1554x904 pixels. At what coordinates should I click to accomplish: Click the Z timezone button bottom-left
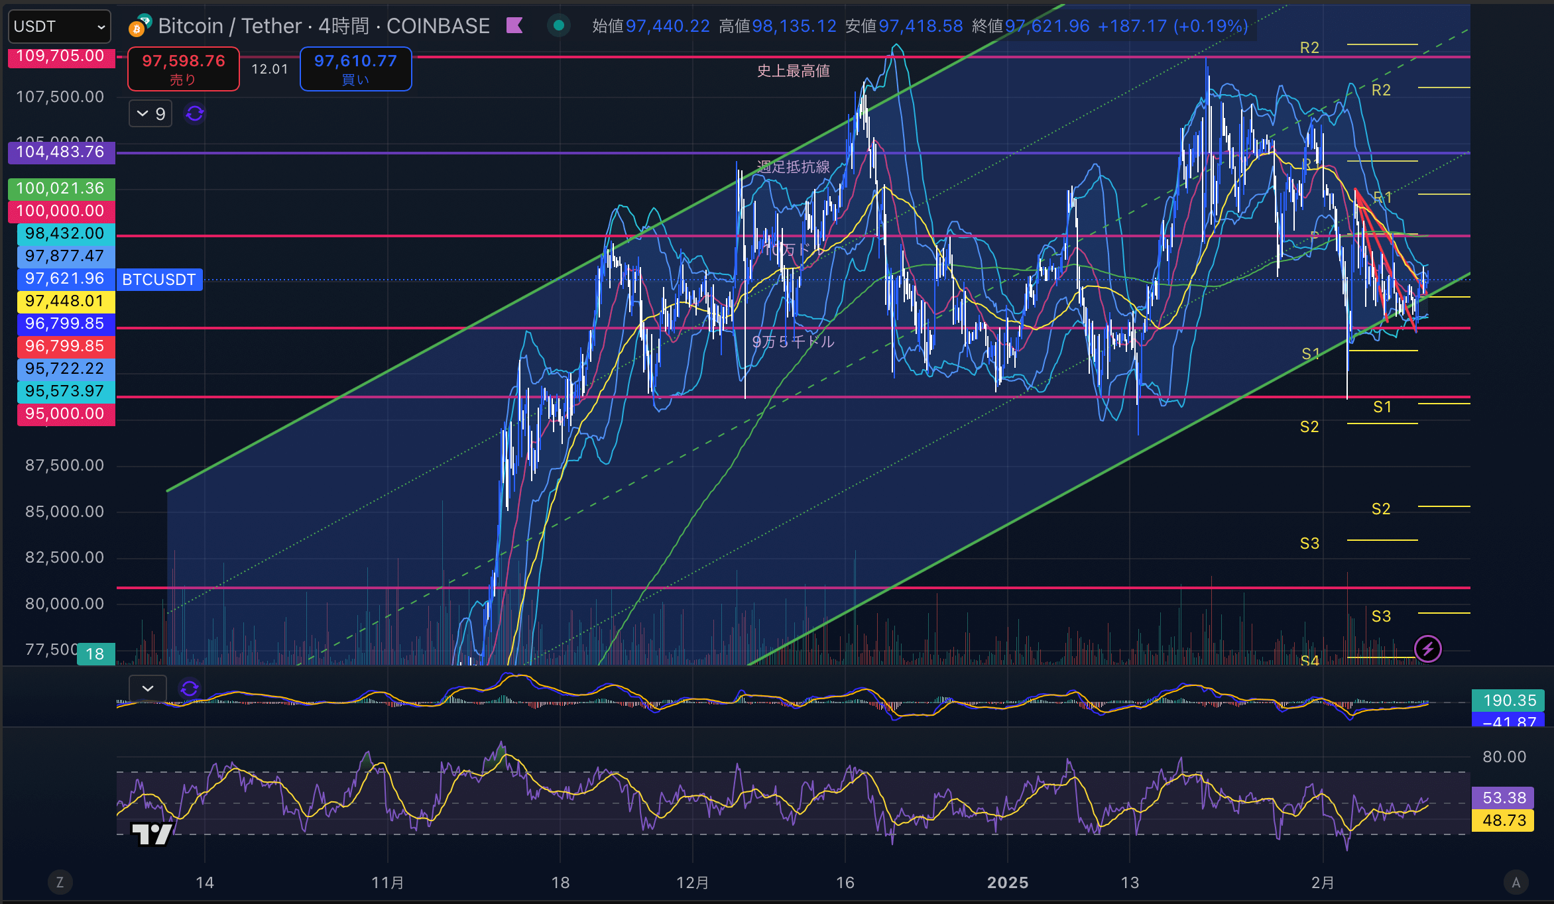(x=60, y=882)
